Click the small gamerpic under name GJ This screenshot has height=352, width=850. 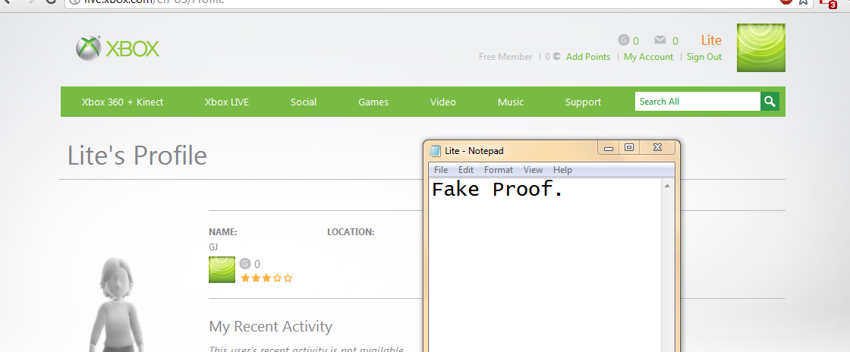click(x=222, y=269)
